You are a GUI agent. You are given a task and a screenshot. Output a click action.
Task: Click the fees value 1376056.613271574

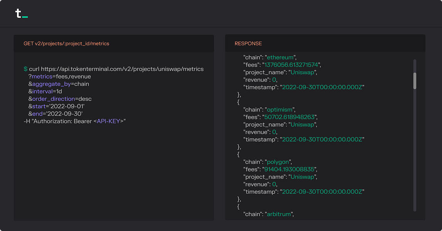pos(291,65)
